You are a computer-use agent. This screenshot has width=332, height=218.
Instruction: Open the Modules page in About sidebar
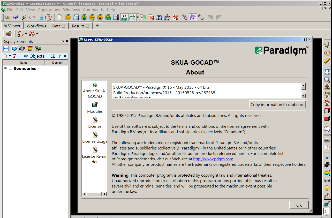95,108
